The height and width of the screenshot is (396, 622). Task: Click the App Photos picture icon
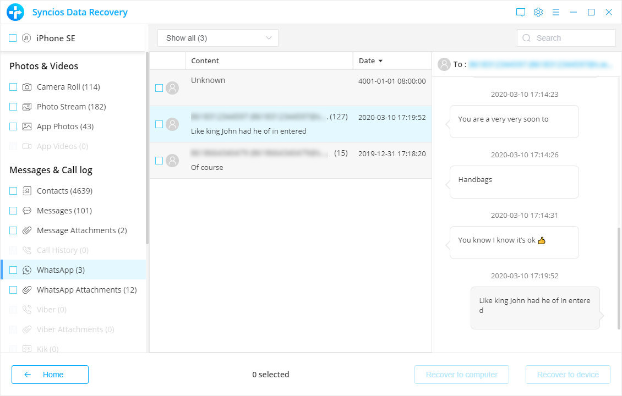click(26, 127)
